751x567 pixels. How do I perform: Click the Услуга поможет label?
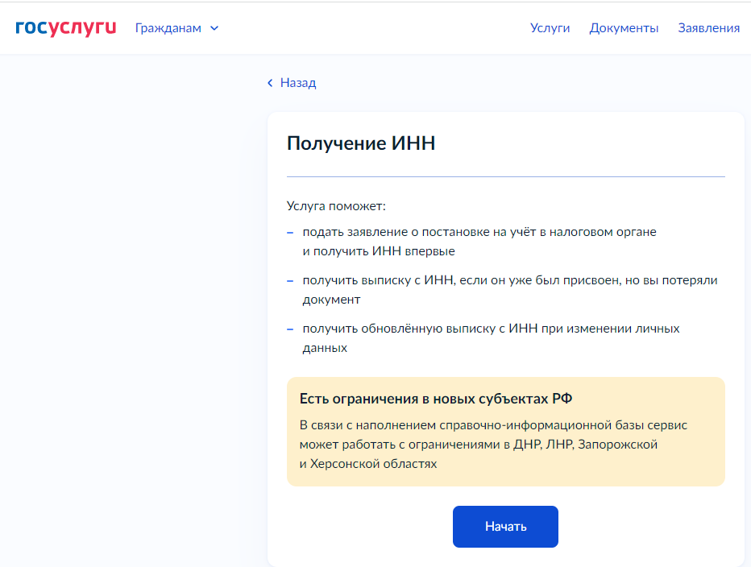click(336, 207)
